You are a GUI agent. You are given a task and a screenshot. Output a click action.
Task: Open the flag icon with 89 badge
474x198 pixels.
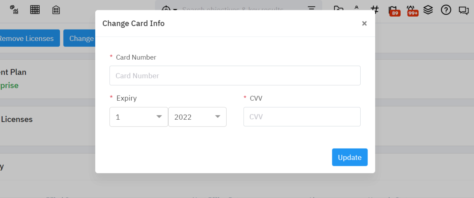pos(393,10)
